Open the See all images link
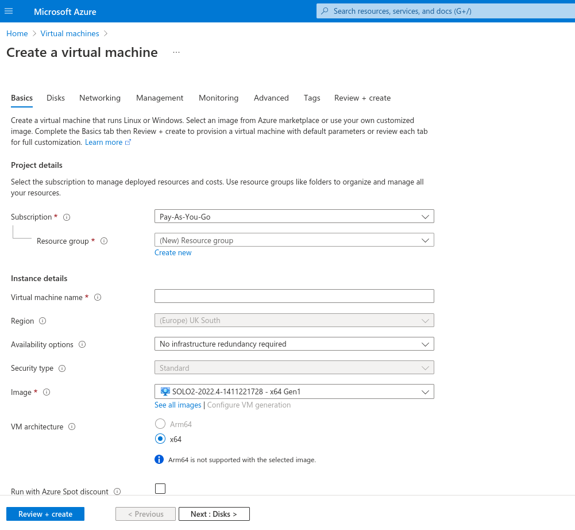Viewport: 575px width, 530px height. click(x=177, y=405)
